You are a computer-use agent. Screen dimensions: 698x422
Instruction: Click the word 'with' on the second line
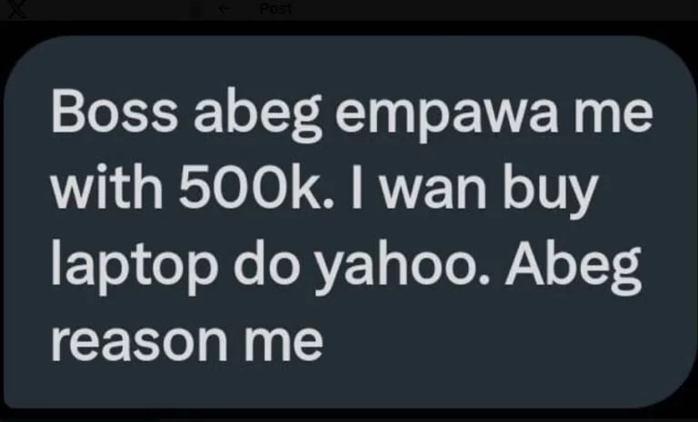[x=107, y=189]
